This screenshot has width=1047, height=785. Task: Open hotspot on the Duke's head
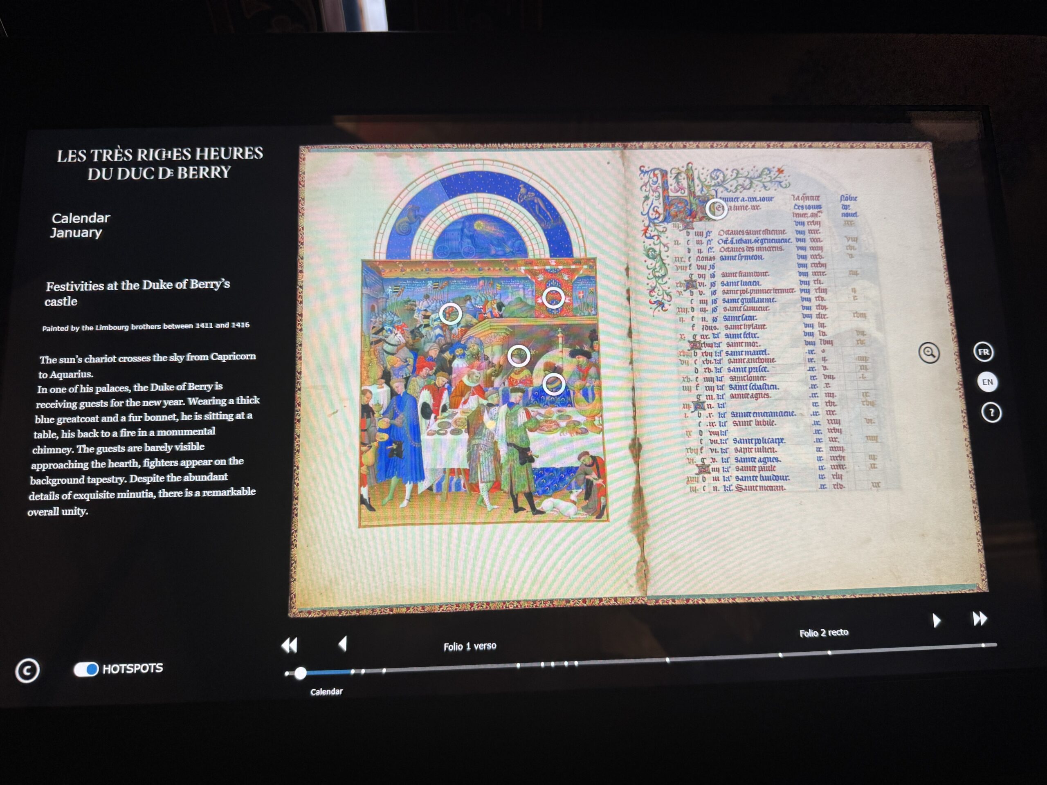[x=518, y=355]
